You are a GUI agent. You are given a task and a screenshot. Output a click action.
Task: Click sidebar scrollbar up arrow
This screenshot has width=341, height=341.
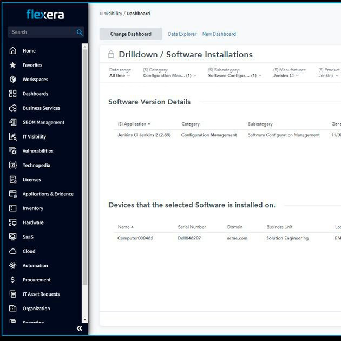(85, 47)
